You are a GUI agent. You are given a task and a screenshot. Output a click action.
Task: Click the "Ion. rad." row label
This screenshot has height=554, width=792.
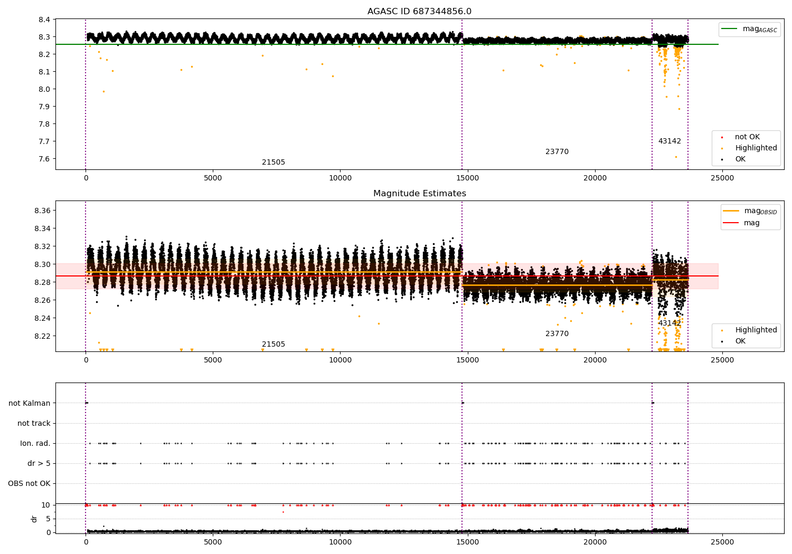(x=35, y=444)
